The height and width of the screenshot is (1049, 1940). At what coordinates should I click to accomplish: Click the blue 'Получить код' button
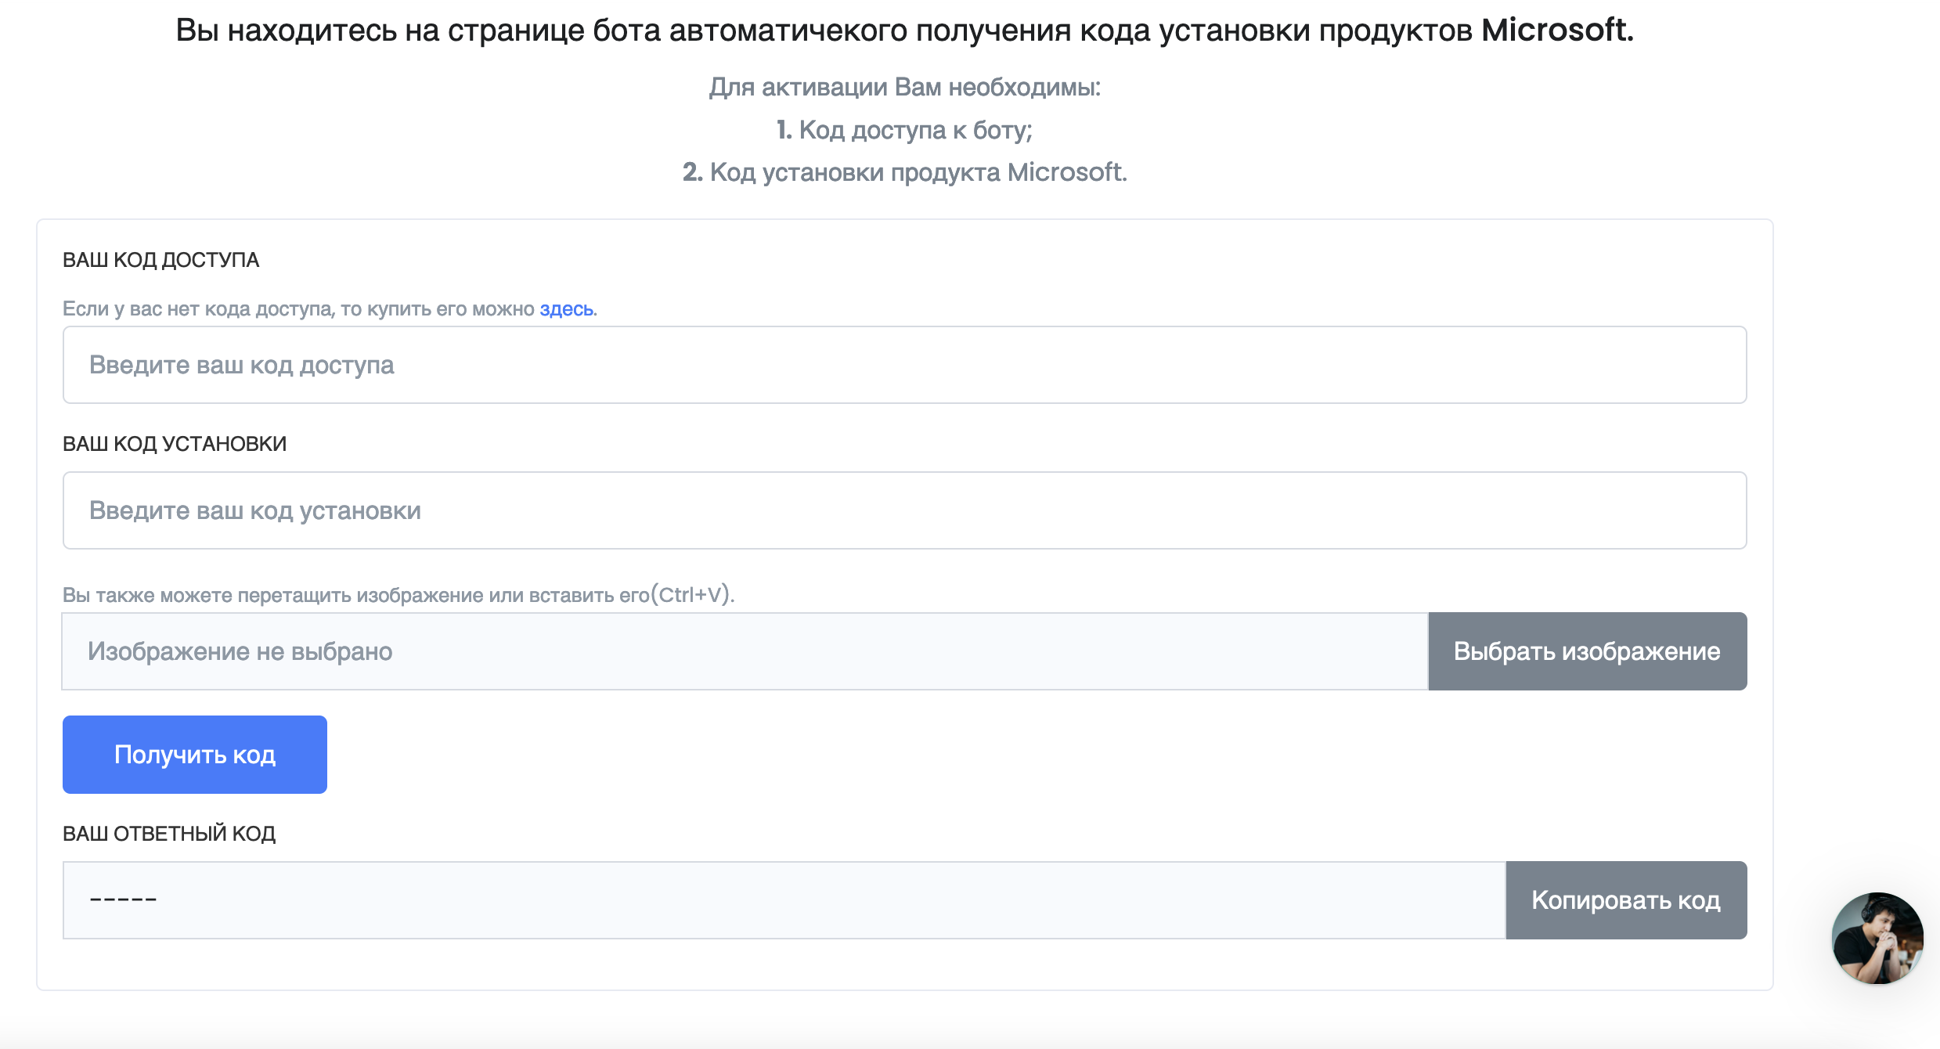[x=195, y=755]
